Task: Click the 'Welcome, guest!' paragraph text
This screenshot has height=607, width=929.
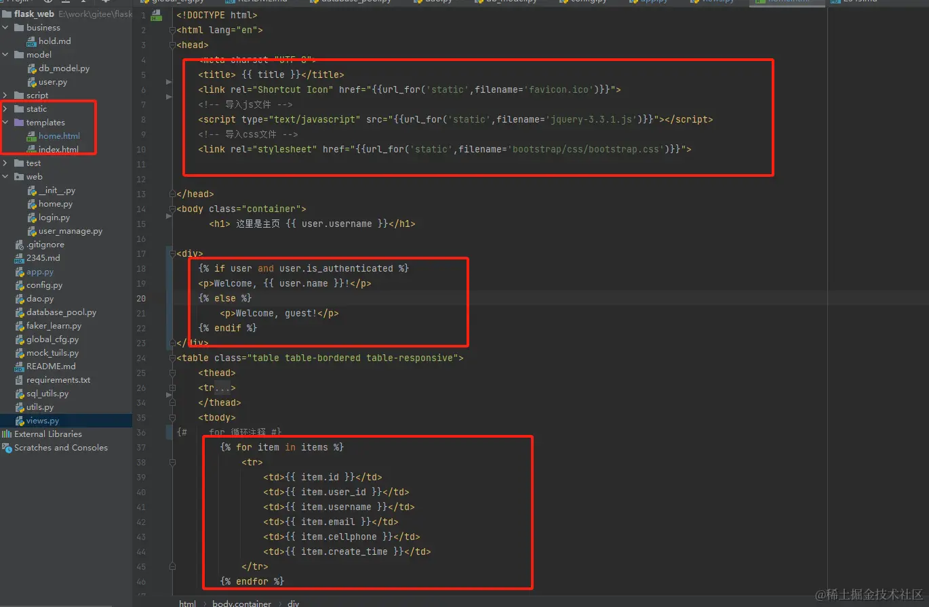Action: pos(277,313)
